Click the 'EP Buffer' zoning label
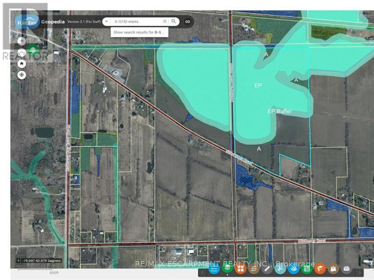The width and height of the screenshot is (374, 280). 279,112
